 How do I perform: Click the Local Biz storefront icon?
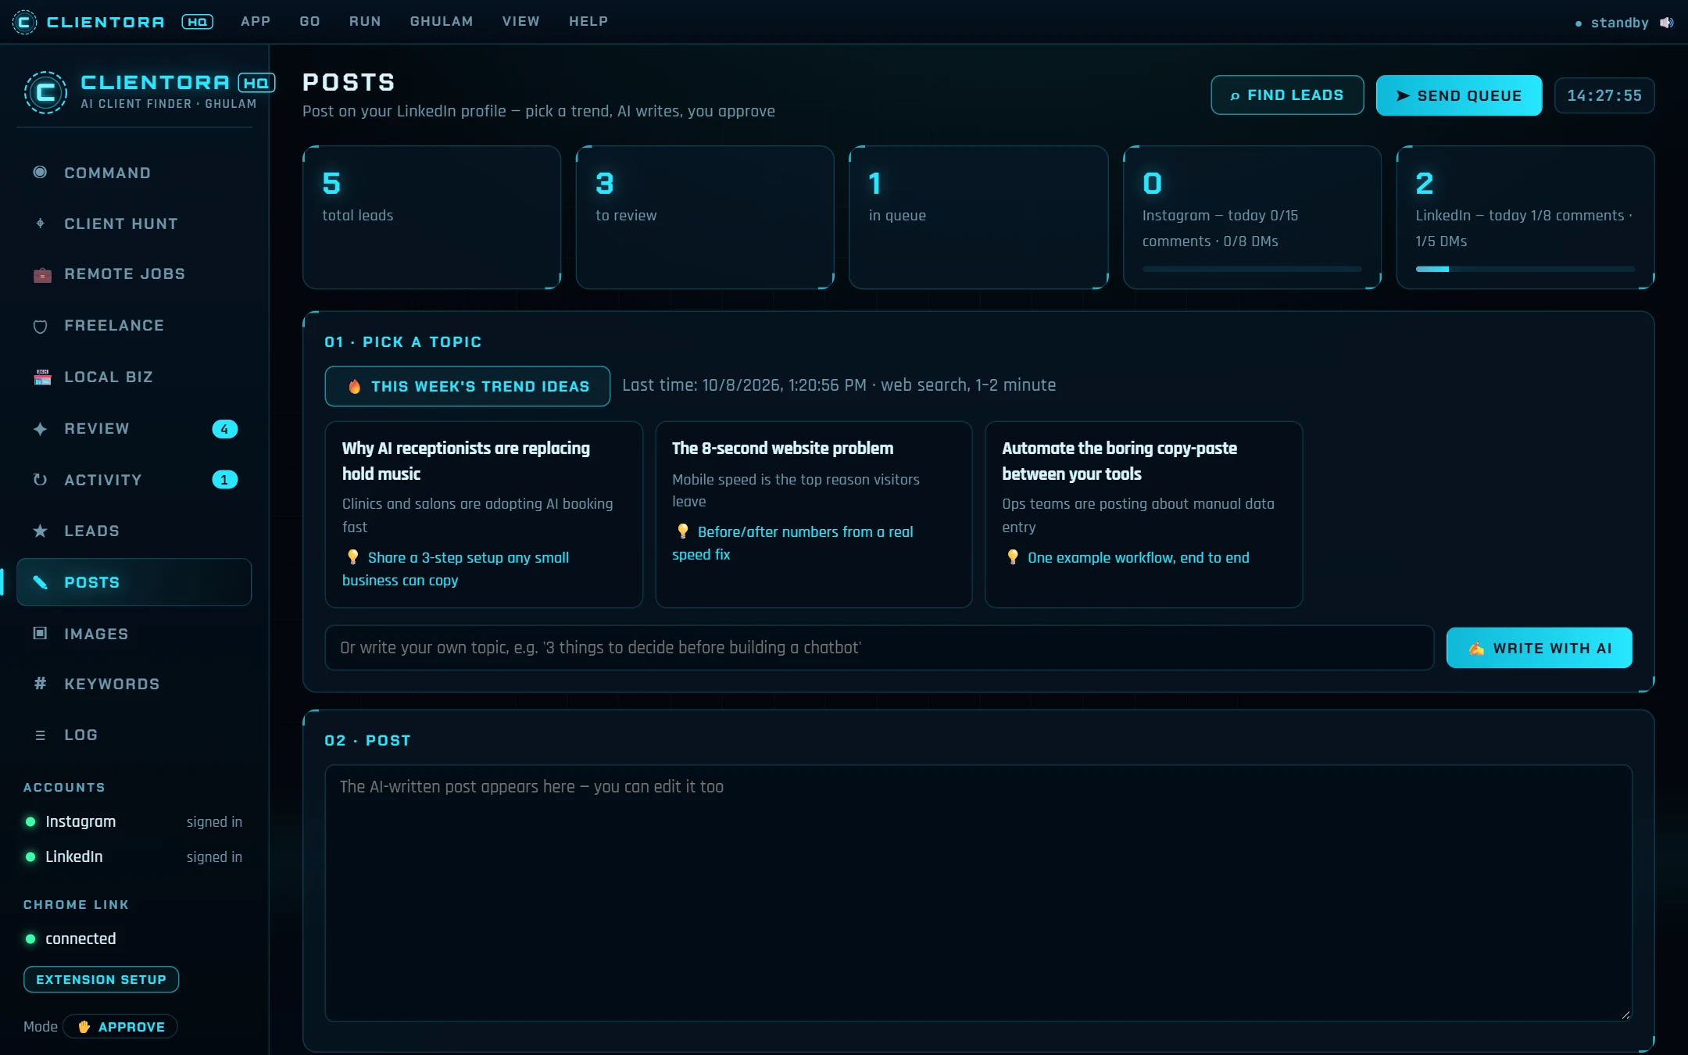(x=42, y=377)
